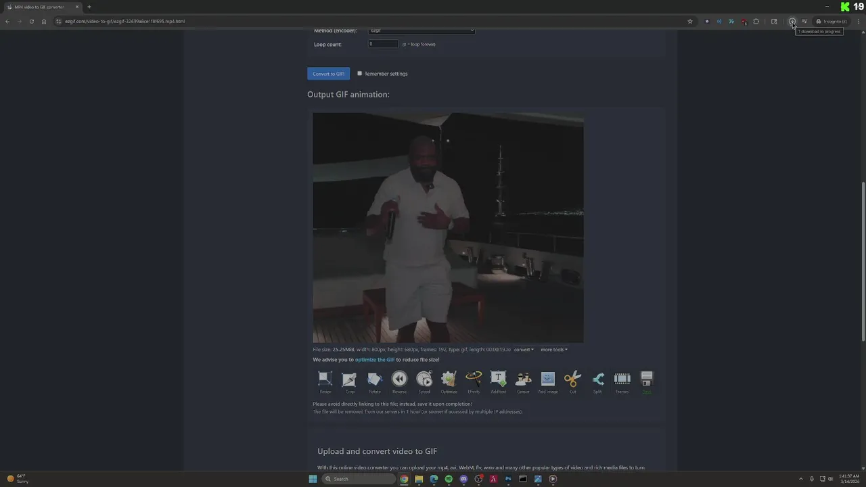Open Microsoft Edge from the taskbar
The image size is (866, 487).
pyautogui.click(x=434, y=479)
